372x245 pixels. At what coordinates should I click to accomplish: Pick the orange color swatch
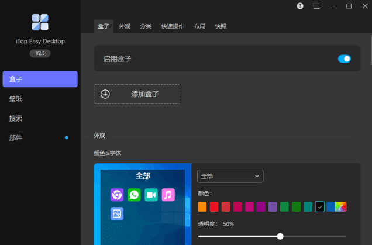coord(202,206)
